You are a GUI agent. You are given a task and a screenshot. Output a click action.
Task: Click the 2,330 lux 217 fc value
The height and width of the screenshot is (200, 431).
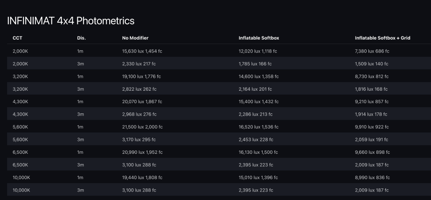tap(139, 64)
